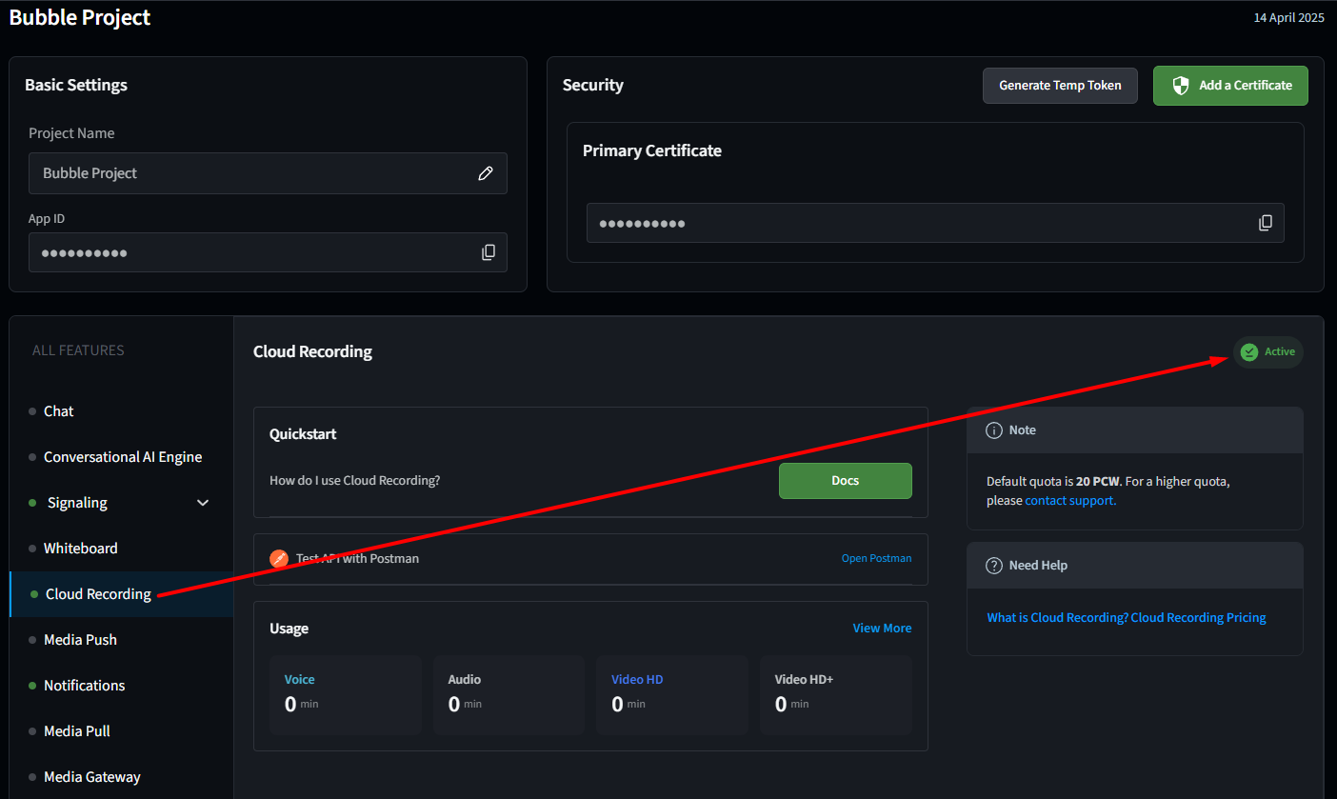Follow the contact support link
This screenshot has height=799, width=1337.
pyautogui.click(x=1070, y=501)
